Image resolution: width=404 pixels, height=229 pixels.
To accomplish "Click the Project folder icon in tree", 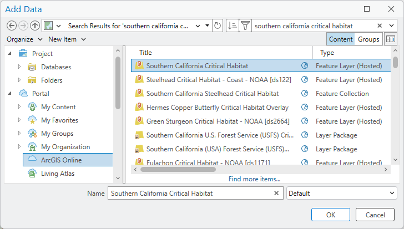I will 23,53.
